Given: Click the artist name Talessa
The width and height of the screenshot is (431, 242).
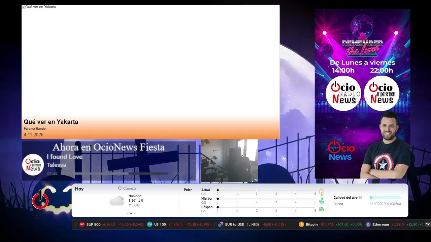Looking at the screenshot, I should [x=56, y=165].
